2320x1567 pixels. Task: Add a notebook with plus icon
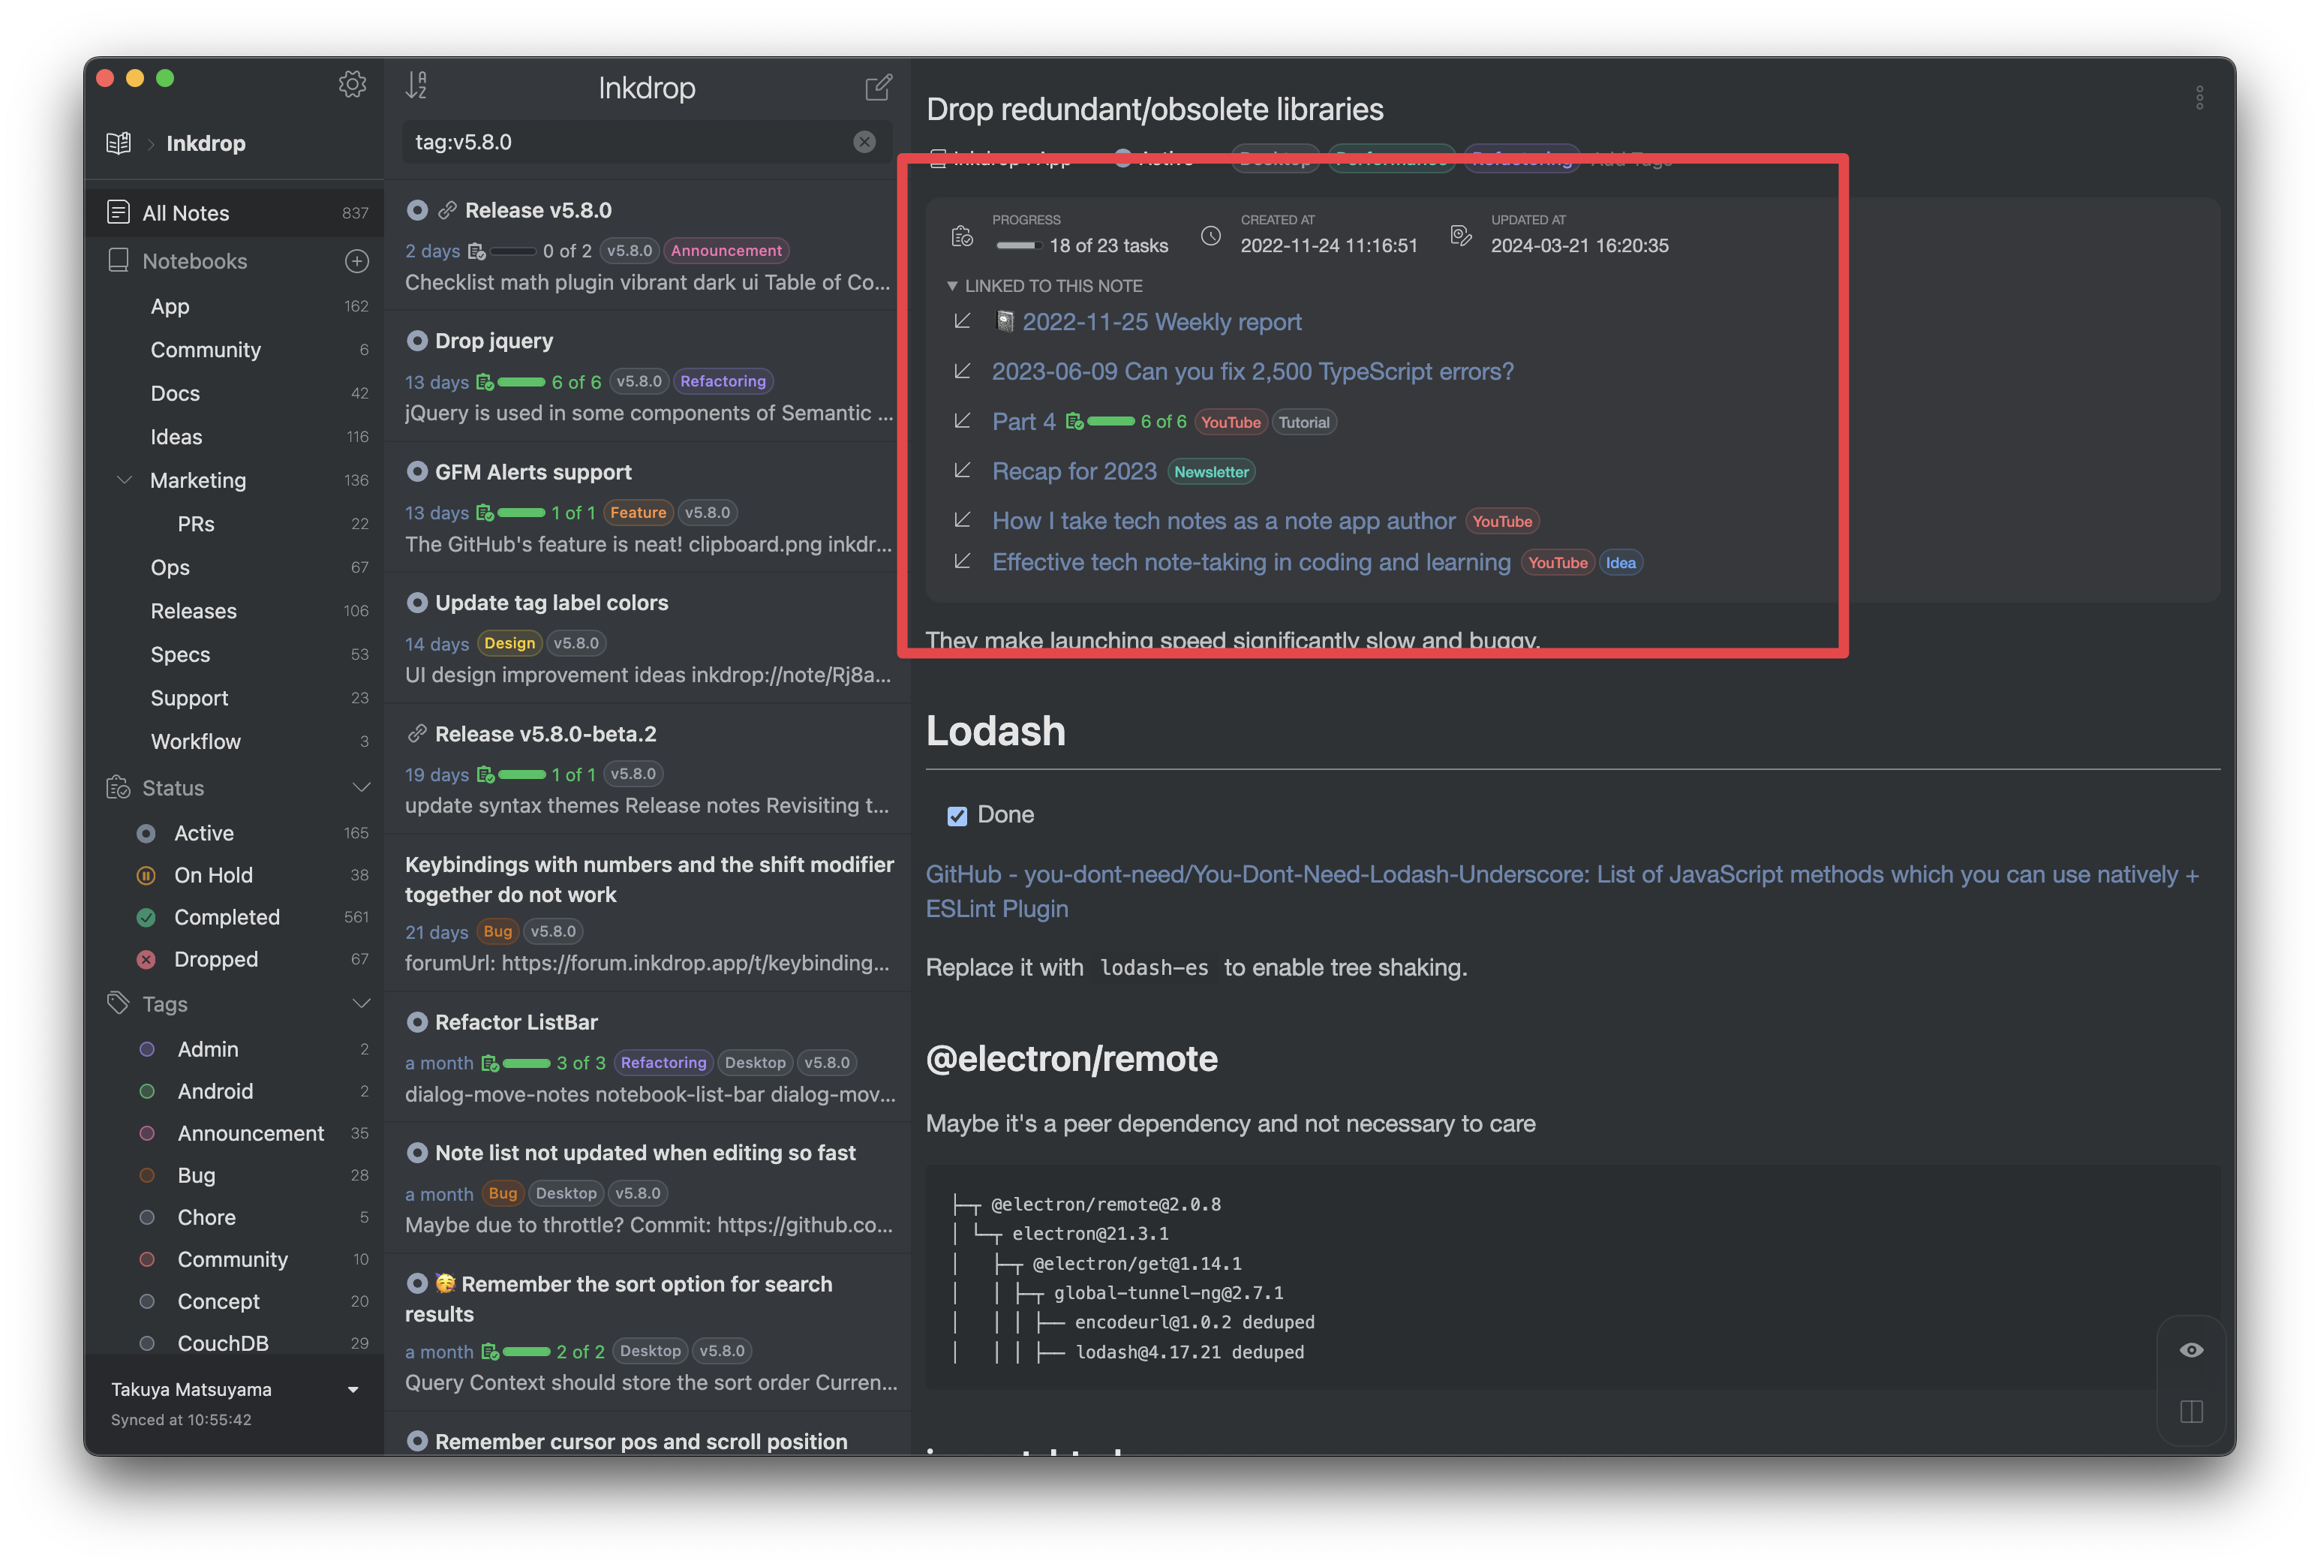(x=356, y=262)
